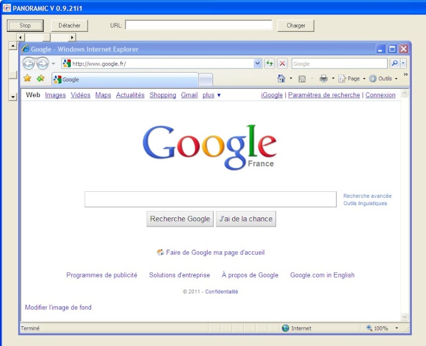Open Programmes de publicité link
This screenshot has width=426, height=346.
(102, 275)
